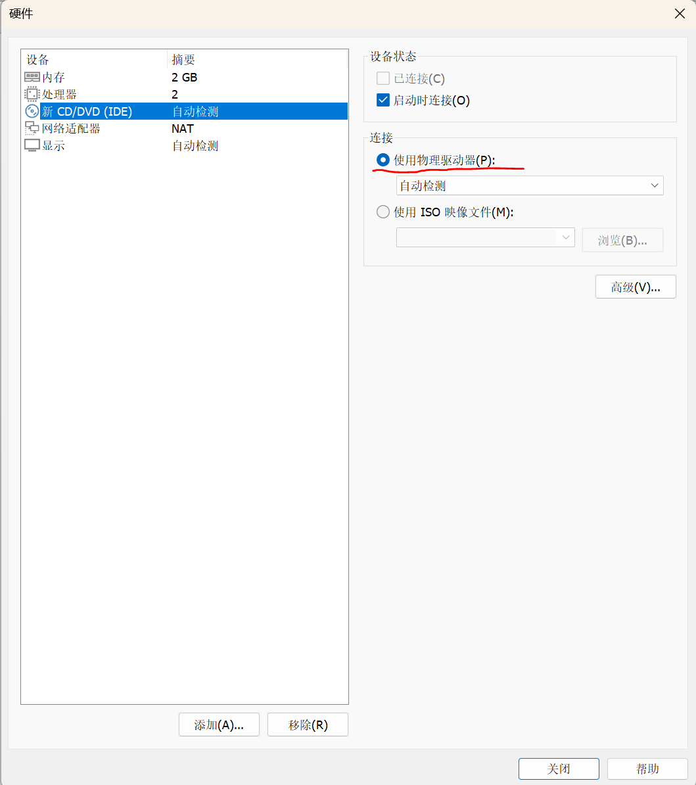
Task: Select the 网络适配器 NAT row
Action: [185, 129]
